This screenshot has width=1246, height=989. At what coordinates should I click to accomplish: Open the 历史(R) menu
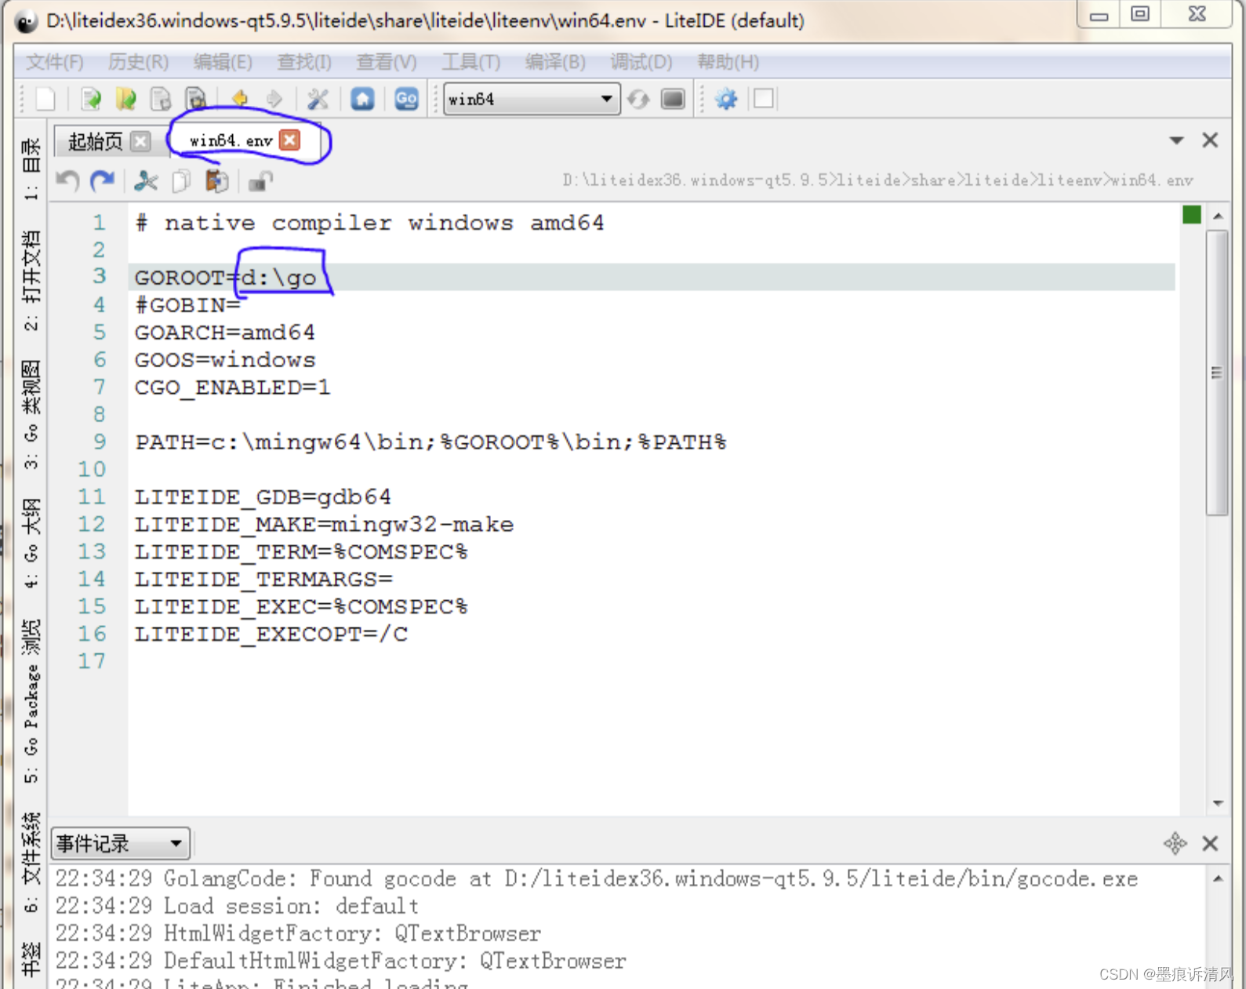138,62
